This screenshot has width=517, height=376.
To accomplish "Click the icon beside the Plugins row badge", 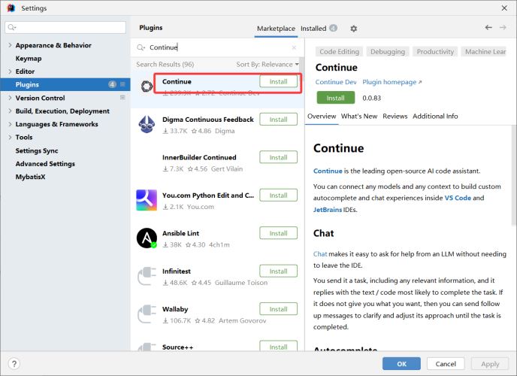I will 122,84.
